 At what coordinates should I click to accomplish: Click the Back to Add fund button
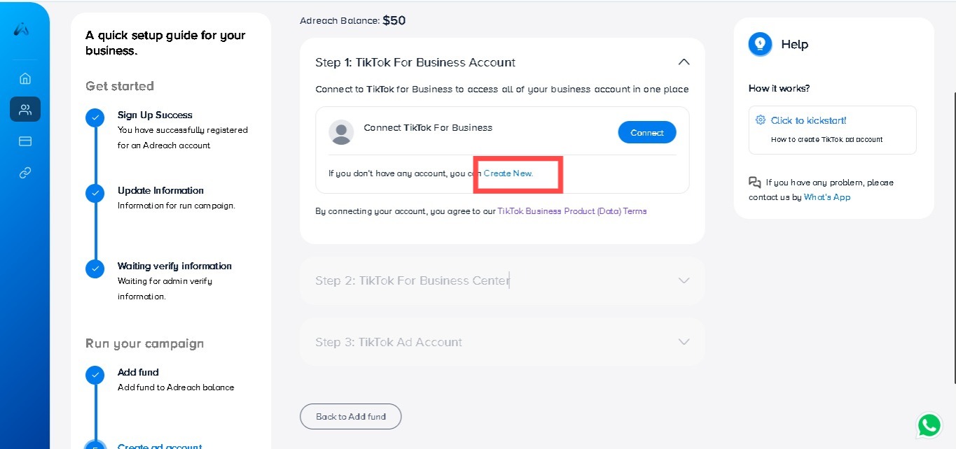(351, 416)
